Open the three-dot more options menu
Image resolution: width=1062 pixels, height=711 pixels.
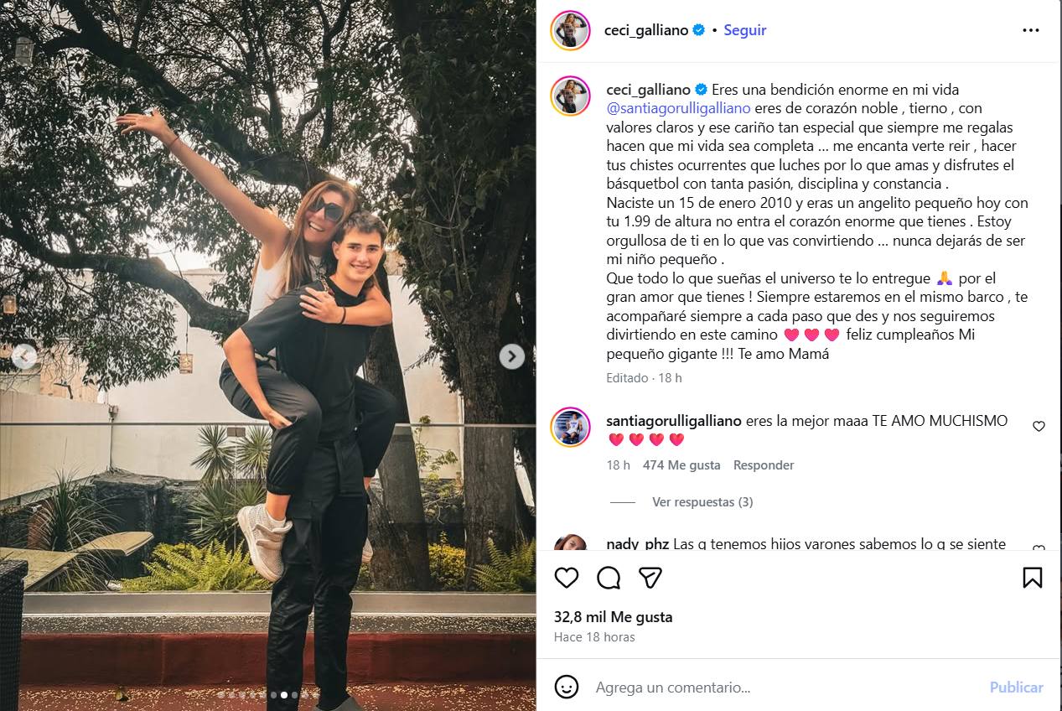click(x=1031, y=30)
